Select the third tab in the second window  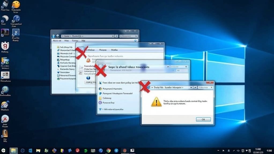114,50
